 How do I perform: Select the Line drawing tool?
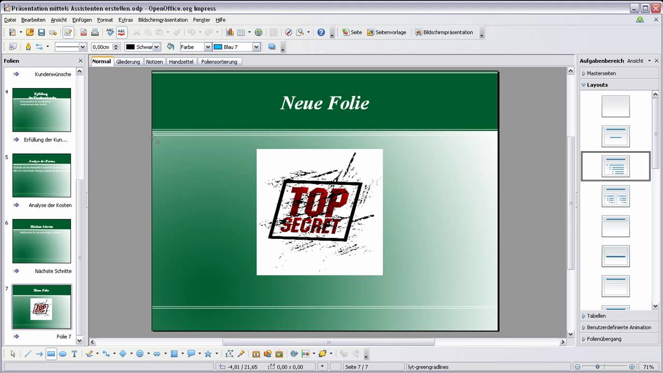pos(28,354)
